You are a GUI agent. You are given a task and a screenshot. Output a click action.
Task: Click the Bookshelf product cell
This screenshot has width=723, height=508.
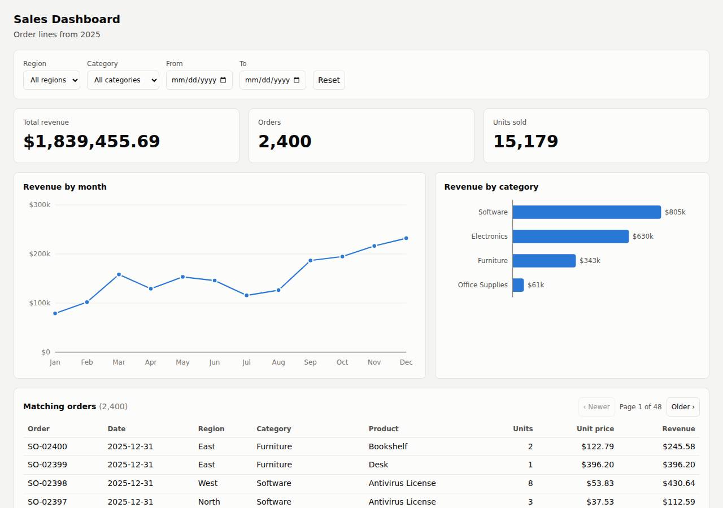388,446
